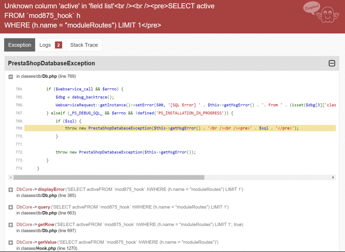This screenshot has width=345, height=252.
Task: Switch to the Logs tab
Action: tap(45, 45)
